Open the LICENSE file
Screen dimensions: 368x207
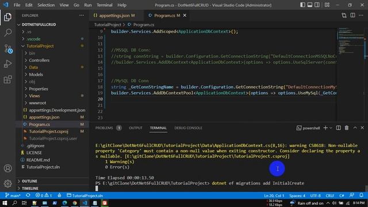34,153
